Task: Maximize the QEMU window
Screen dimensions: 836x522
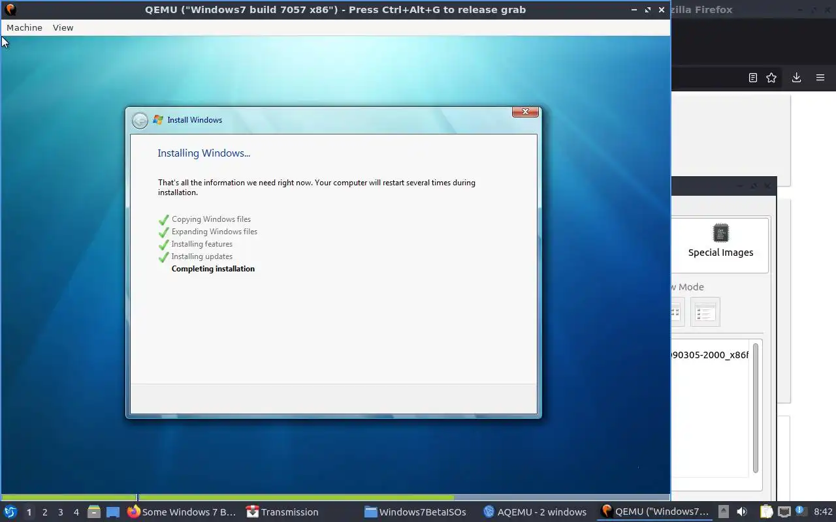Action: 648,10
